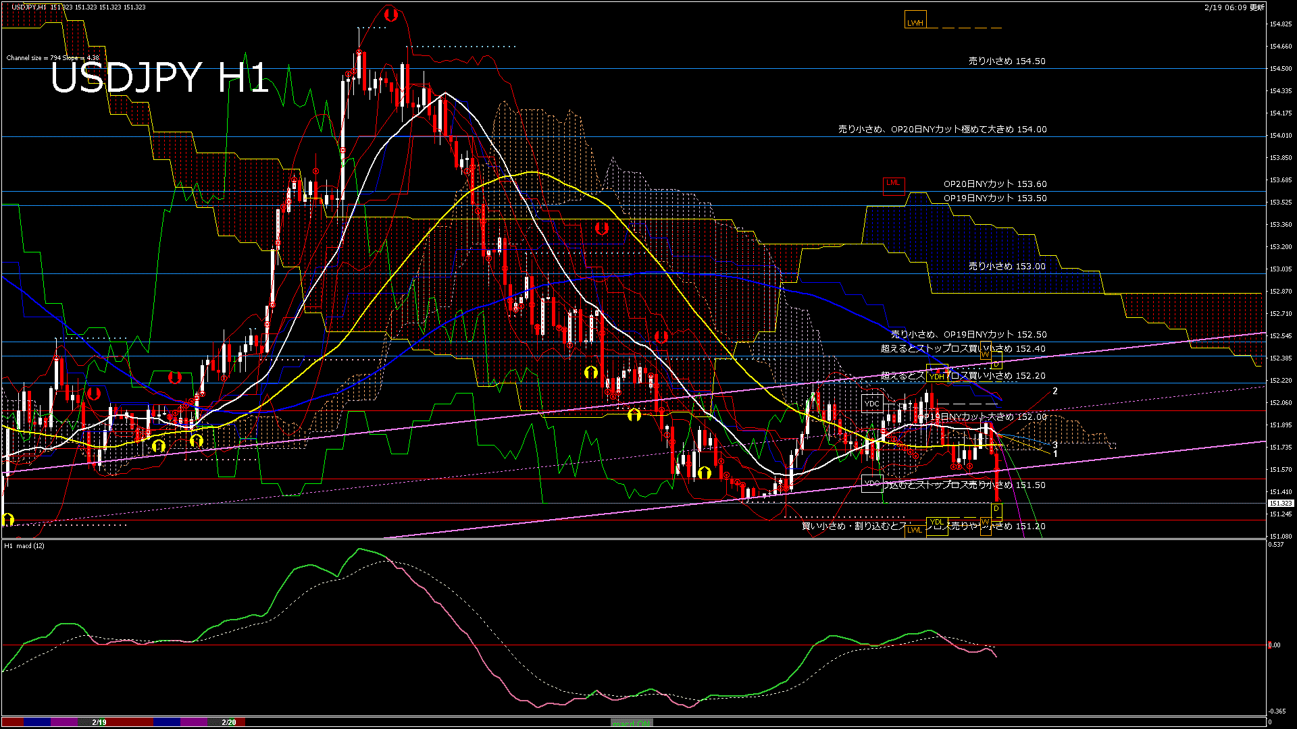1297x729 pixels.
Task: Click the current price tag 151.323
Action: point(1280,504)
